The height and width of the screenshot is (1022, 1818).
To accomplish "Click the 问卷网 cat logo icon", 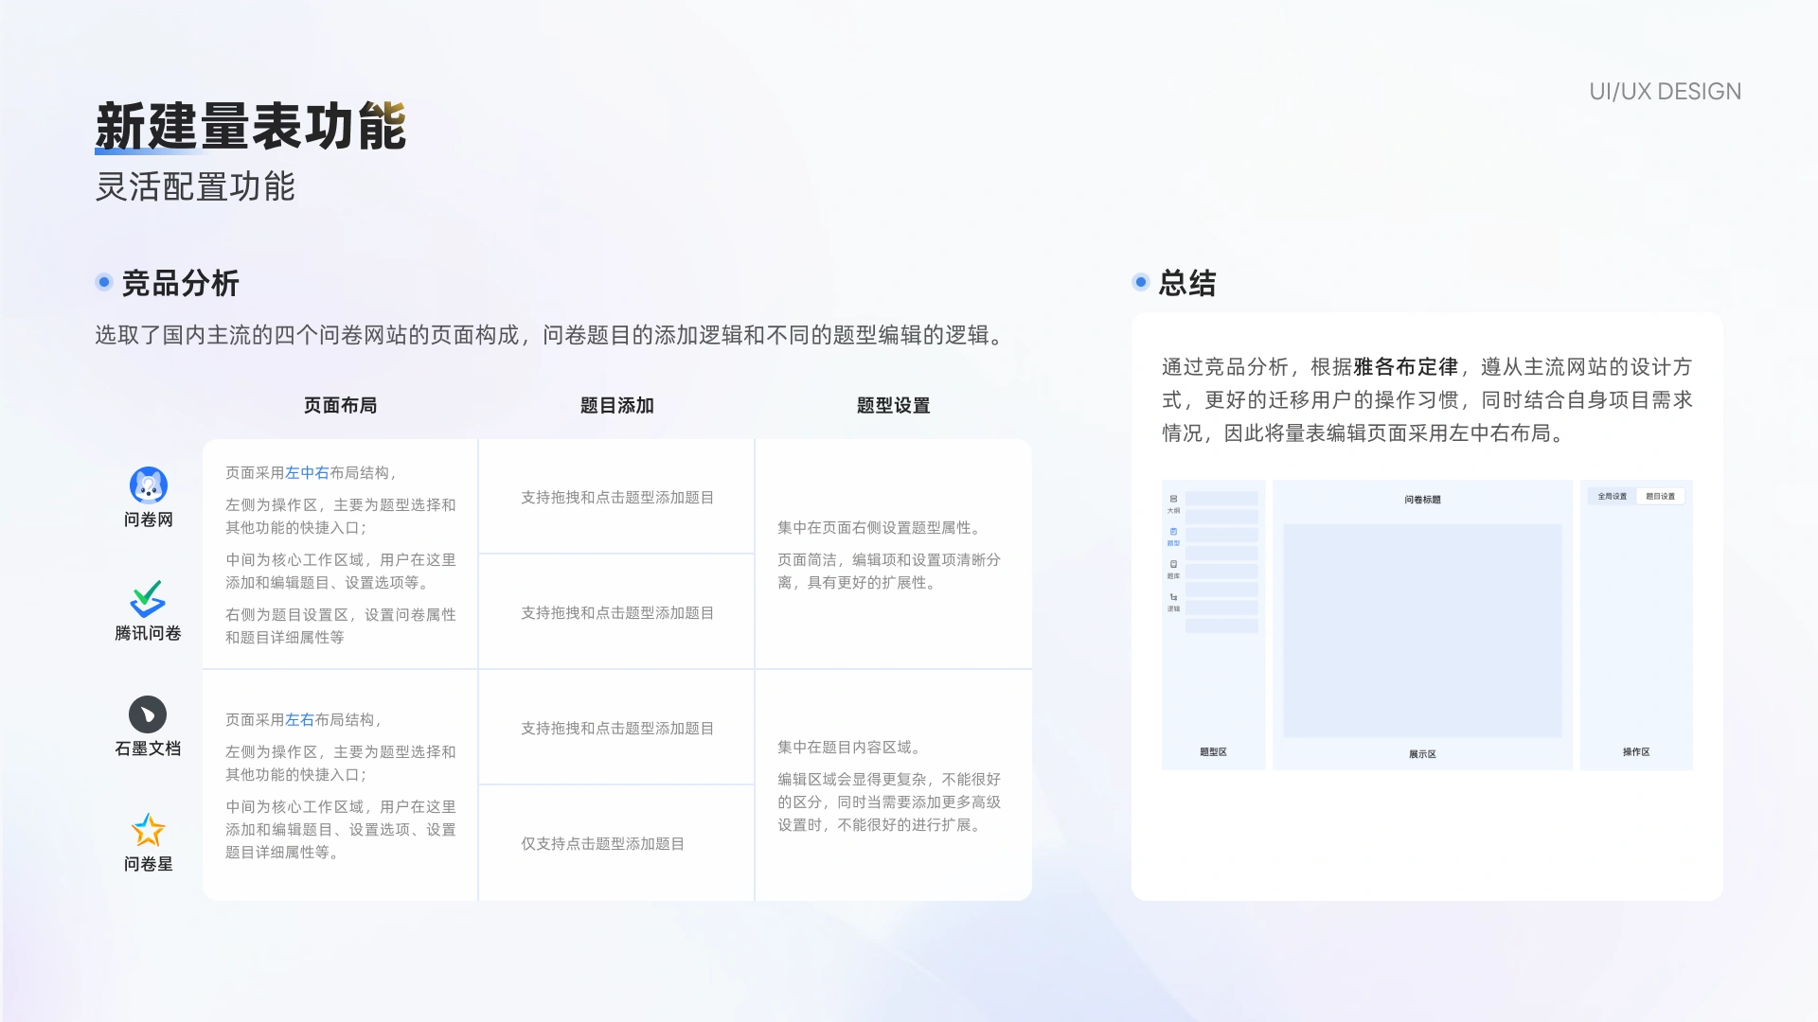I will pos(149,485).
